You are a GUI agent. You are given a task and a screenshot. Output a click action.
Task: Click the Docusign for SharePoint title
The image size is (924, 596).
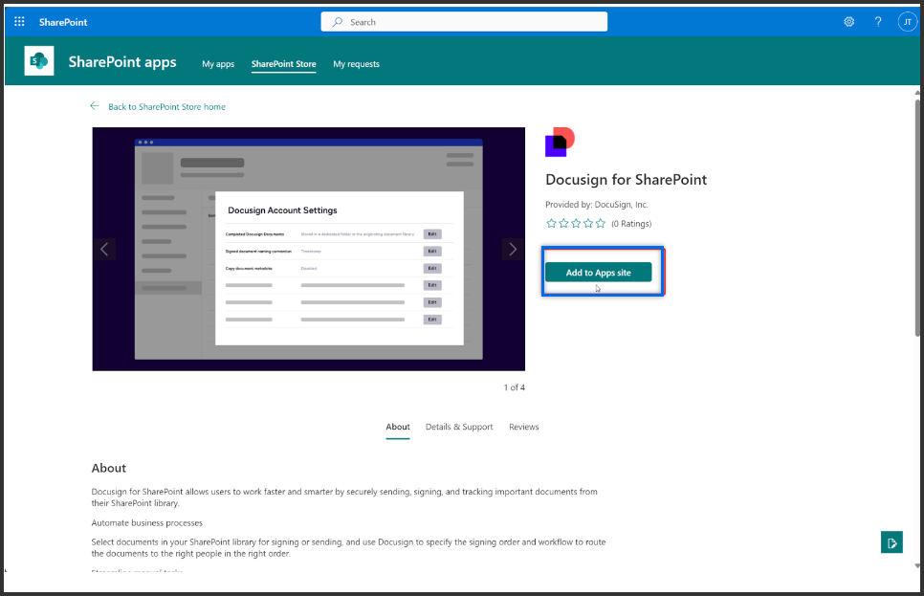click(626, 180)
